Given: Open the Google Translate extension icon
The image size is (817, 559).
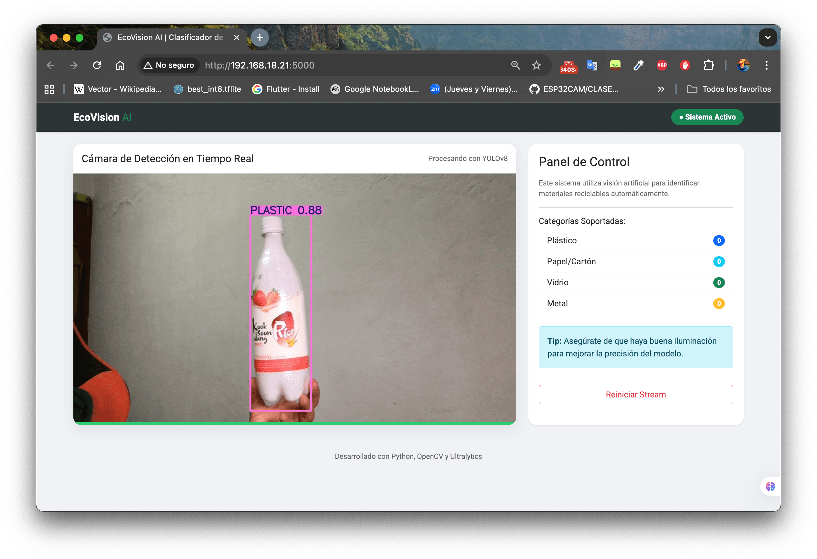Looking at the screenshot, I should click(592, 65).
